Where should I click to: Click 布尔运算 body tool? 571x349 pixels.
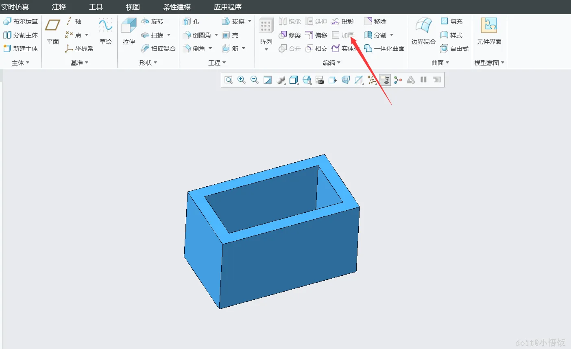tap(21, 21)
